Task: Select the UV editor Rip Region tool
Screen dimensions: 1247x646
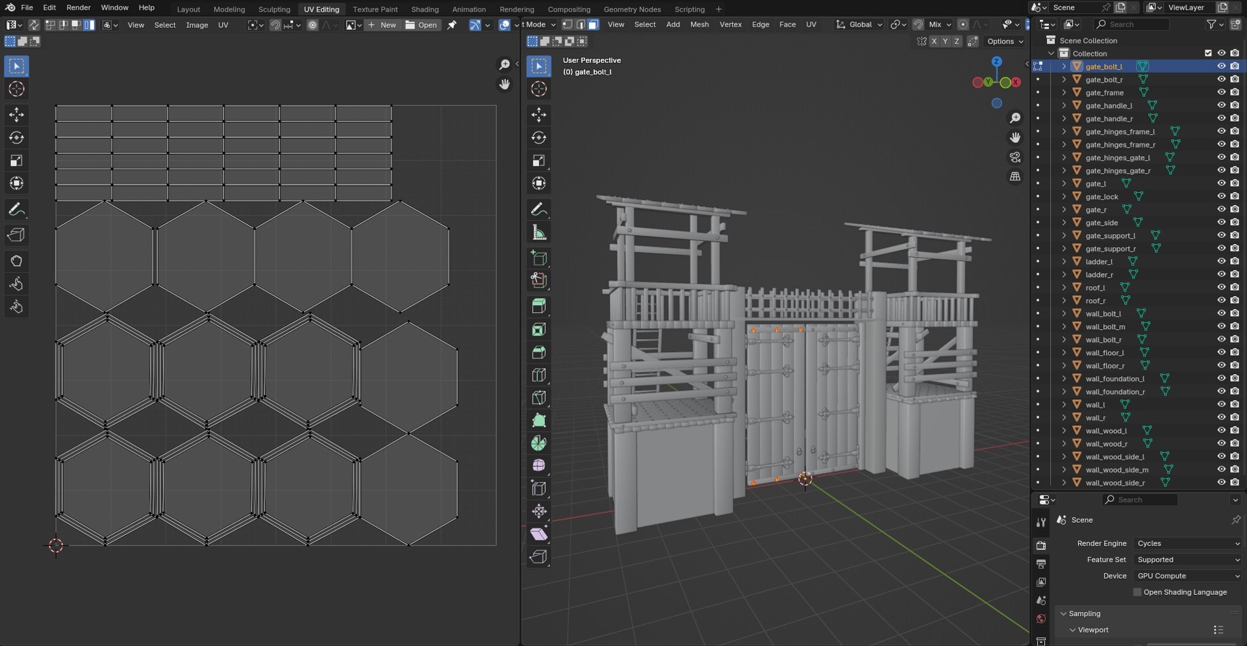Action: click(x=16, y=235)
